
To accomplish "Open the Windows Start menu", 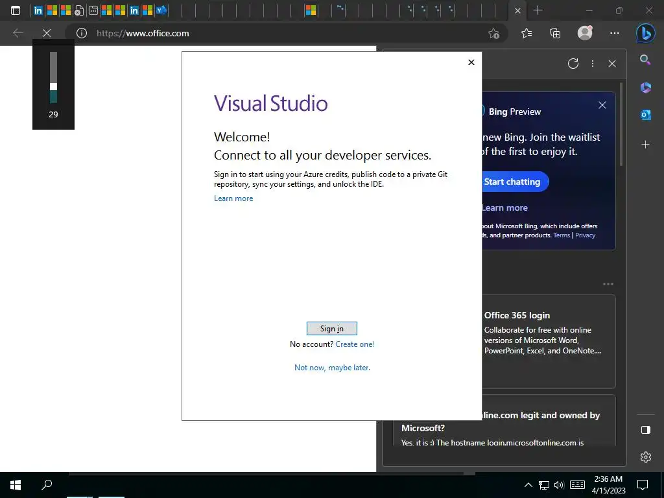I will pos(16,485).
